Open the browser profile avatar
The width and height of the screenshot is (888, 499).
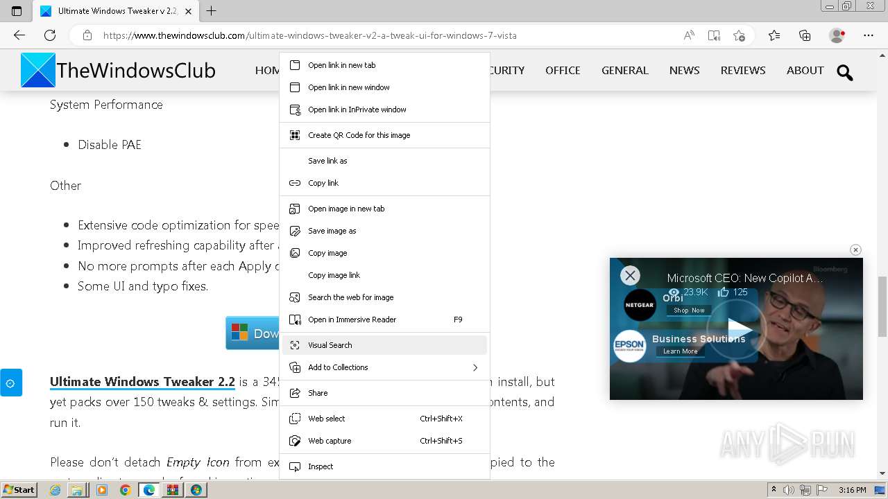click(837, 35)
